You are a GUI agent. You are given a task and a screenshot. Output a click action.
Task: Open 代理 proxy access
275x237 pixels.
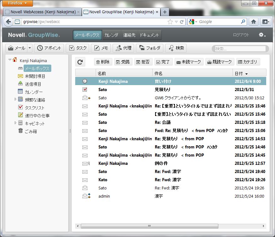click(123, 48)
